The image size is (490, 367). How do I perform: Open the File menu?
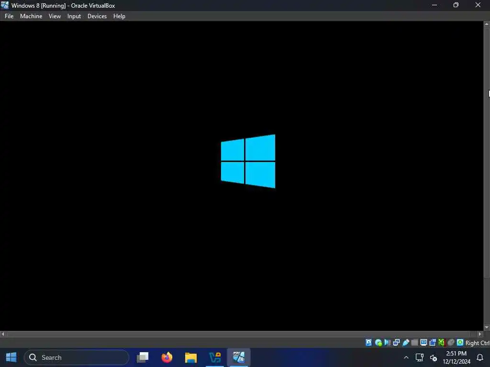[x=9, y=16]
